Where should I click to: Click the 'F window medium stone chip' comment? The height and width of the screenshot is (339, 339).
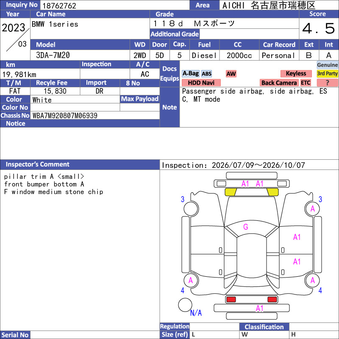pos(53,192)
